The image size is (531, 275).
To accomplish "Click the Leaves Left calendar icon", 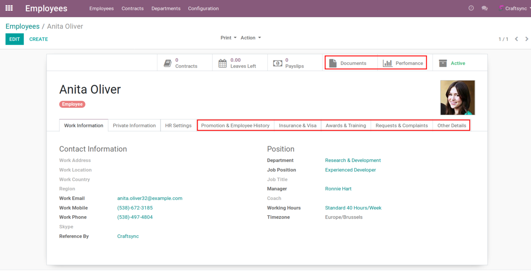I will [223, 63].
